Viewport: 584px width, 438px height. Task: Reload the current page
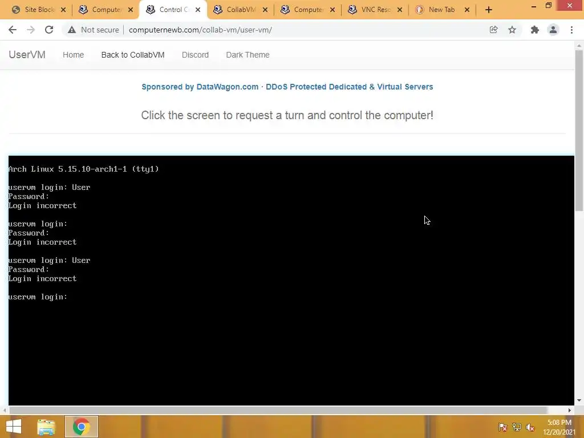(49, 30)
